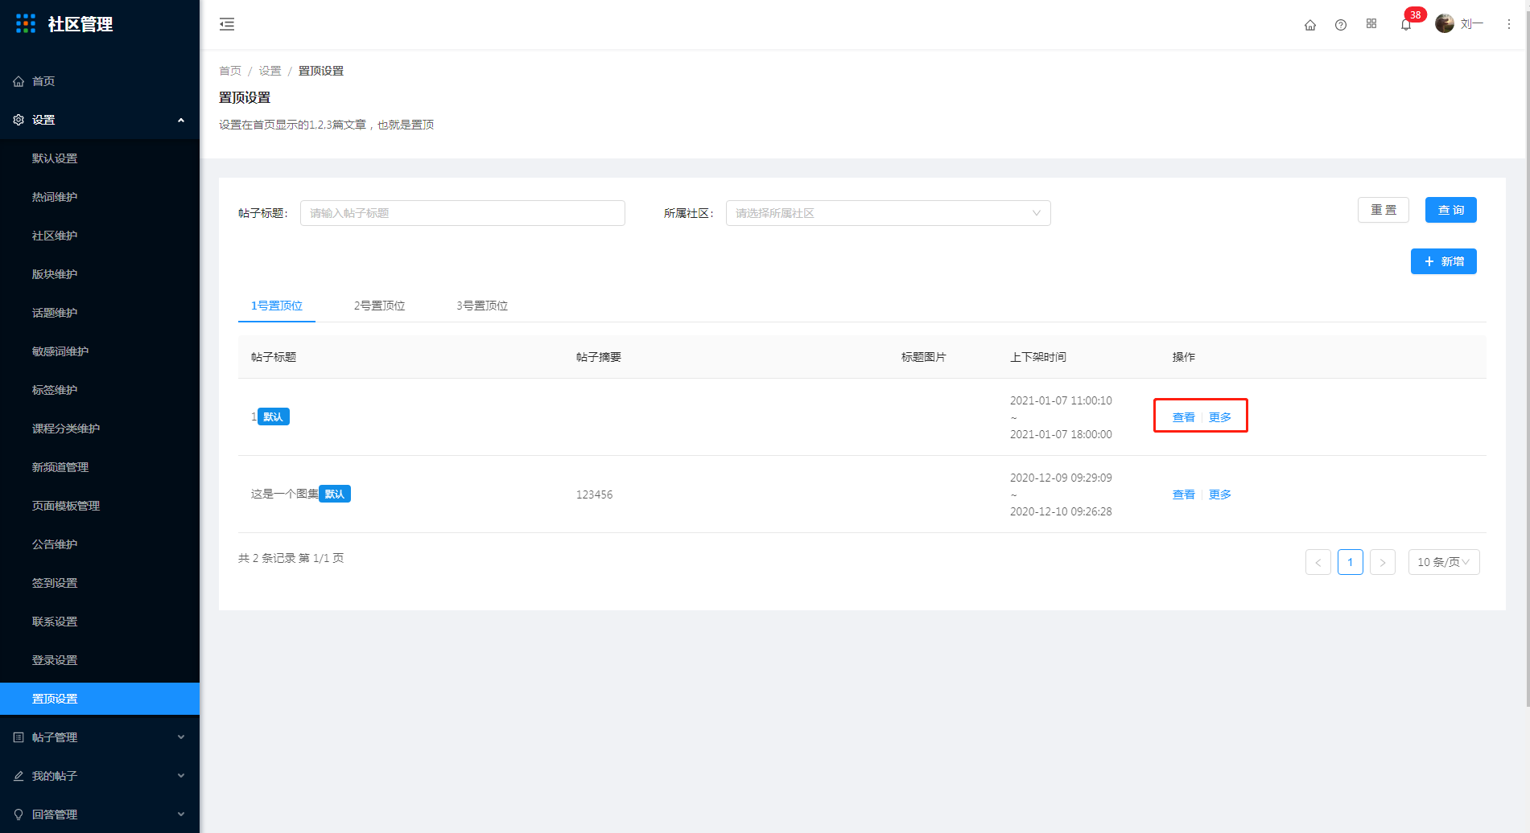Click the 设置 gear icon in sidebar
Screen dimensions: 1530x833
pos(19,120)
